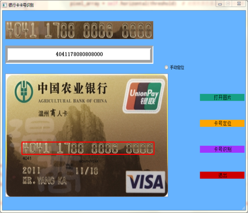Run recognition with the 卡号识别 button

pyautogui.click(x=222, y=150)
